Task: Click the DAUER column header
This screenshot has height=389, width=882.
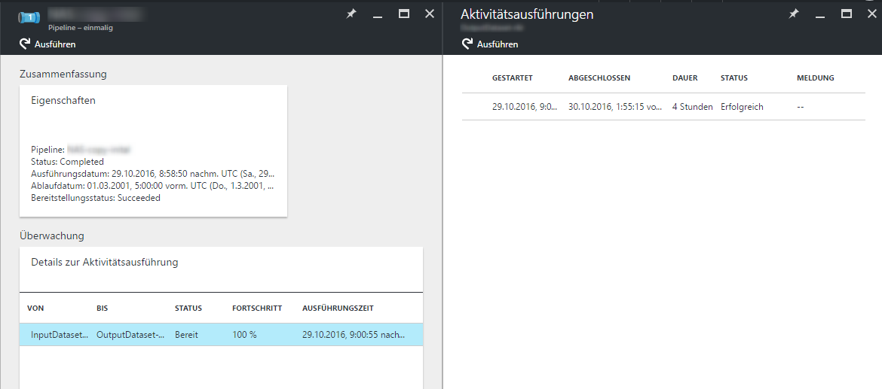Action: point(684,78)
